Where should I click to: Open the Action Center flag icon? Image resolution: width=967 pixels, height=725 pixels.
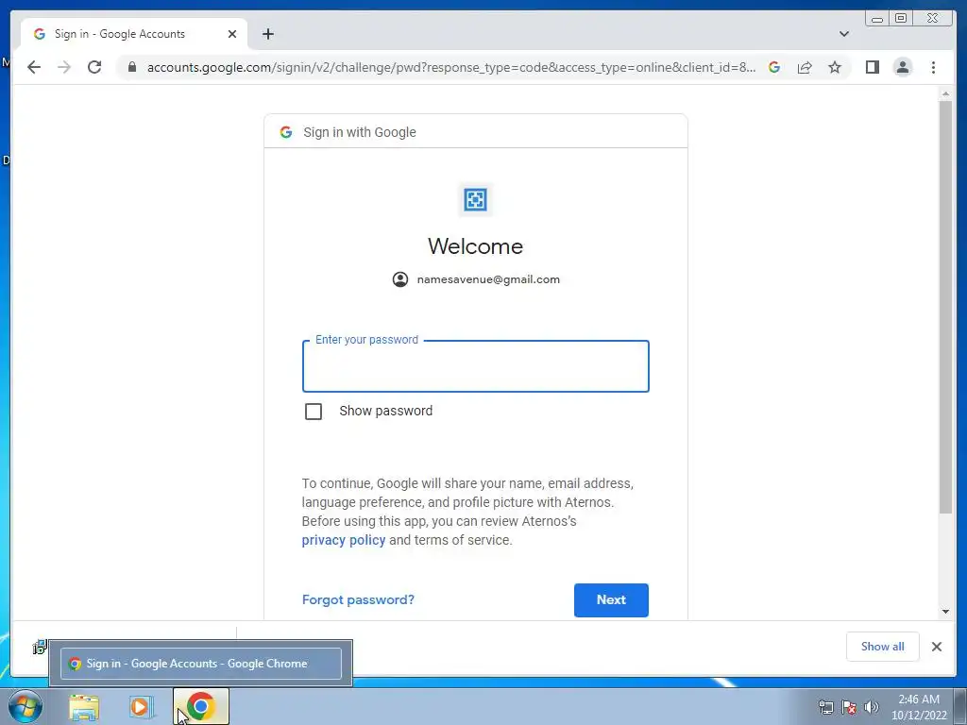849,707
